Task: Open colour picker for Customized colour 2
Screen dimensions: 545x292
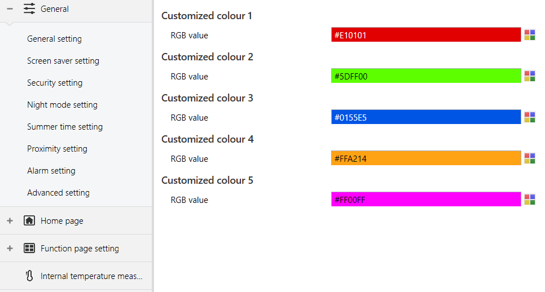Action: point(529,76)
